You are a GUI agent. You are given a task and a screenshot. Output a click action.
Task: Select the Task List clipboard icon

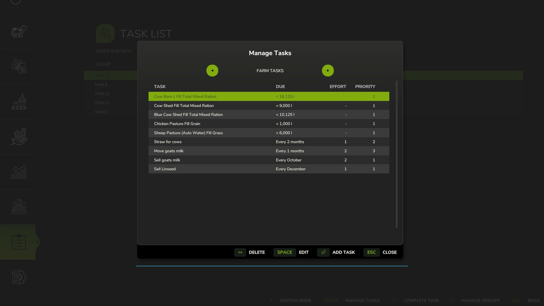pos(18,242)
